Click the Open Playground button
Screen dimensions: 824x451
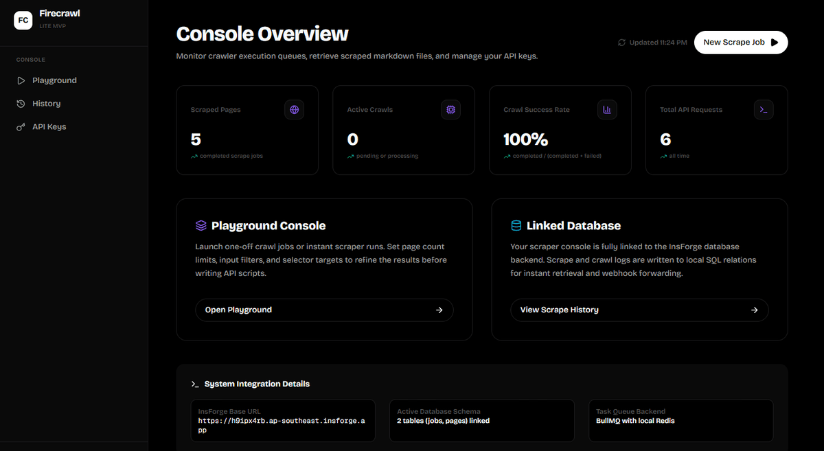pos(324,310)
